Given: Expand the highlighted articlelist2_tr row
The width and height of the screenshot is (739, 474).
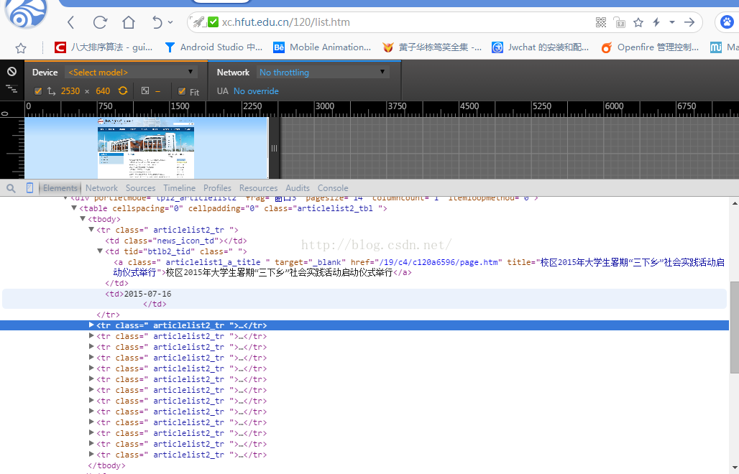Looking at the screenshot, I should [x=91, y=325].
